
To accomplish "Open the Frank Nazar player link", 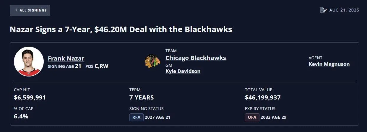I will (66, 58).
